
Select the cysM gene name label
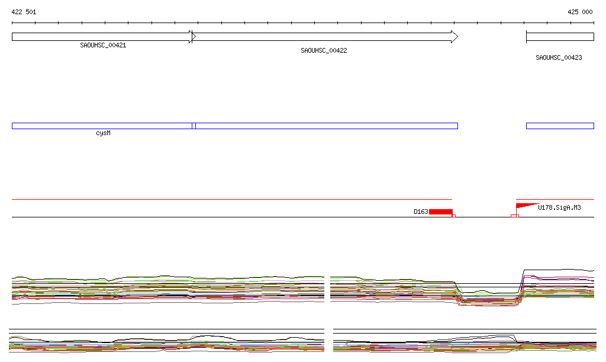point(103,133)
